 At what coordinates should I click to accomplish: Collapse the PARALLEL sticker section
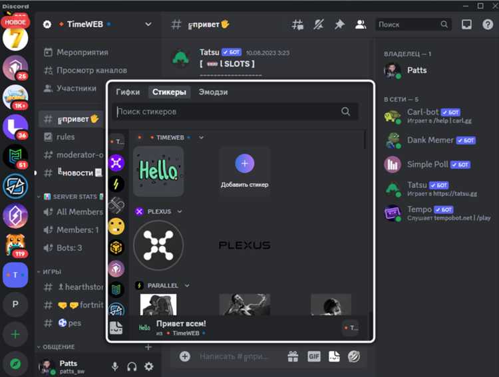pos(187,286)
